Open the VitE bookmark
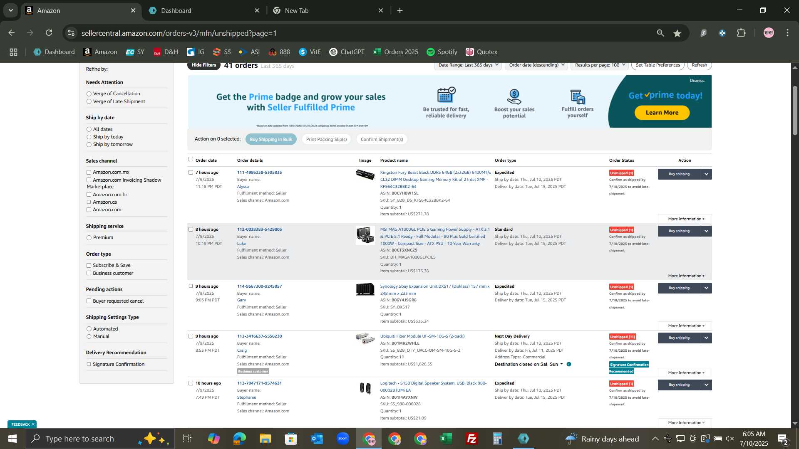Screen dimensions: 799x449 click(x=310, y=52)
